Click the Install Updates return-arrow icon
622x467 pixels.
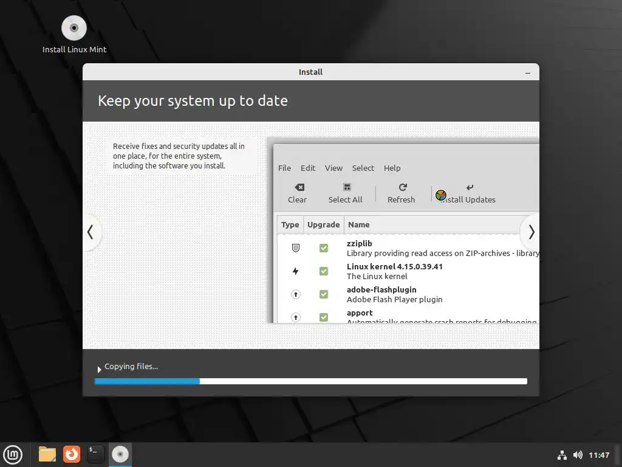(470, 187)
